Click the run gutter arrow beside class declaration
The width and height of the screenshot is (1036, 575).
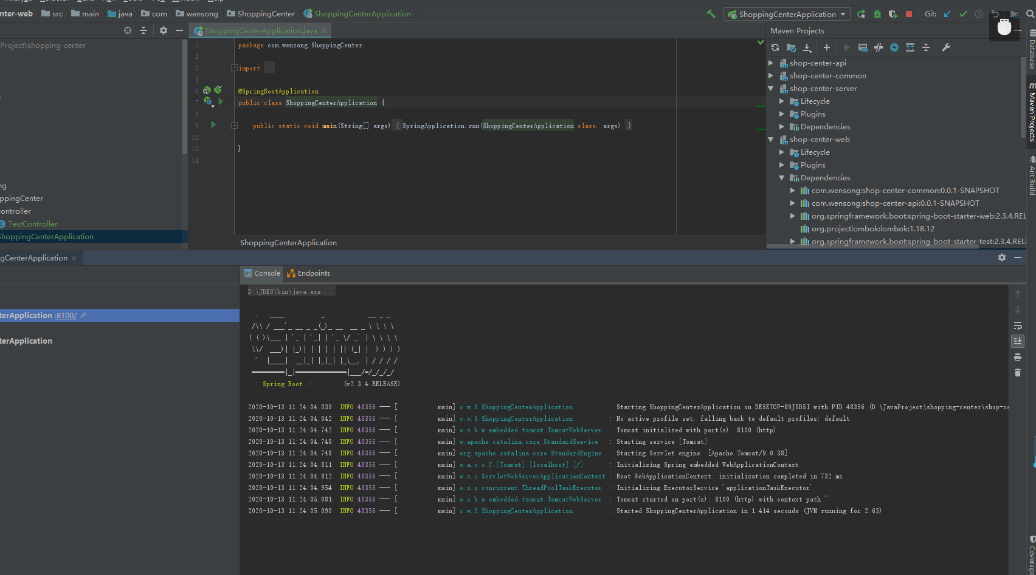221,101
